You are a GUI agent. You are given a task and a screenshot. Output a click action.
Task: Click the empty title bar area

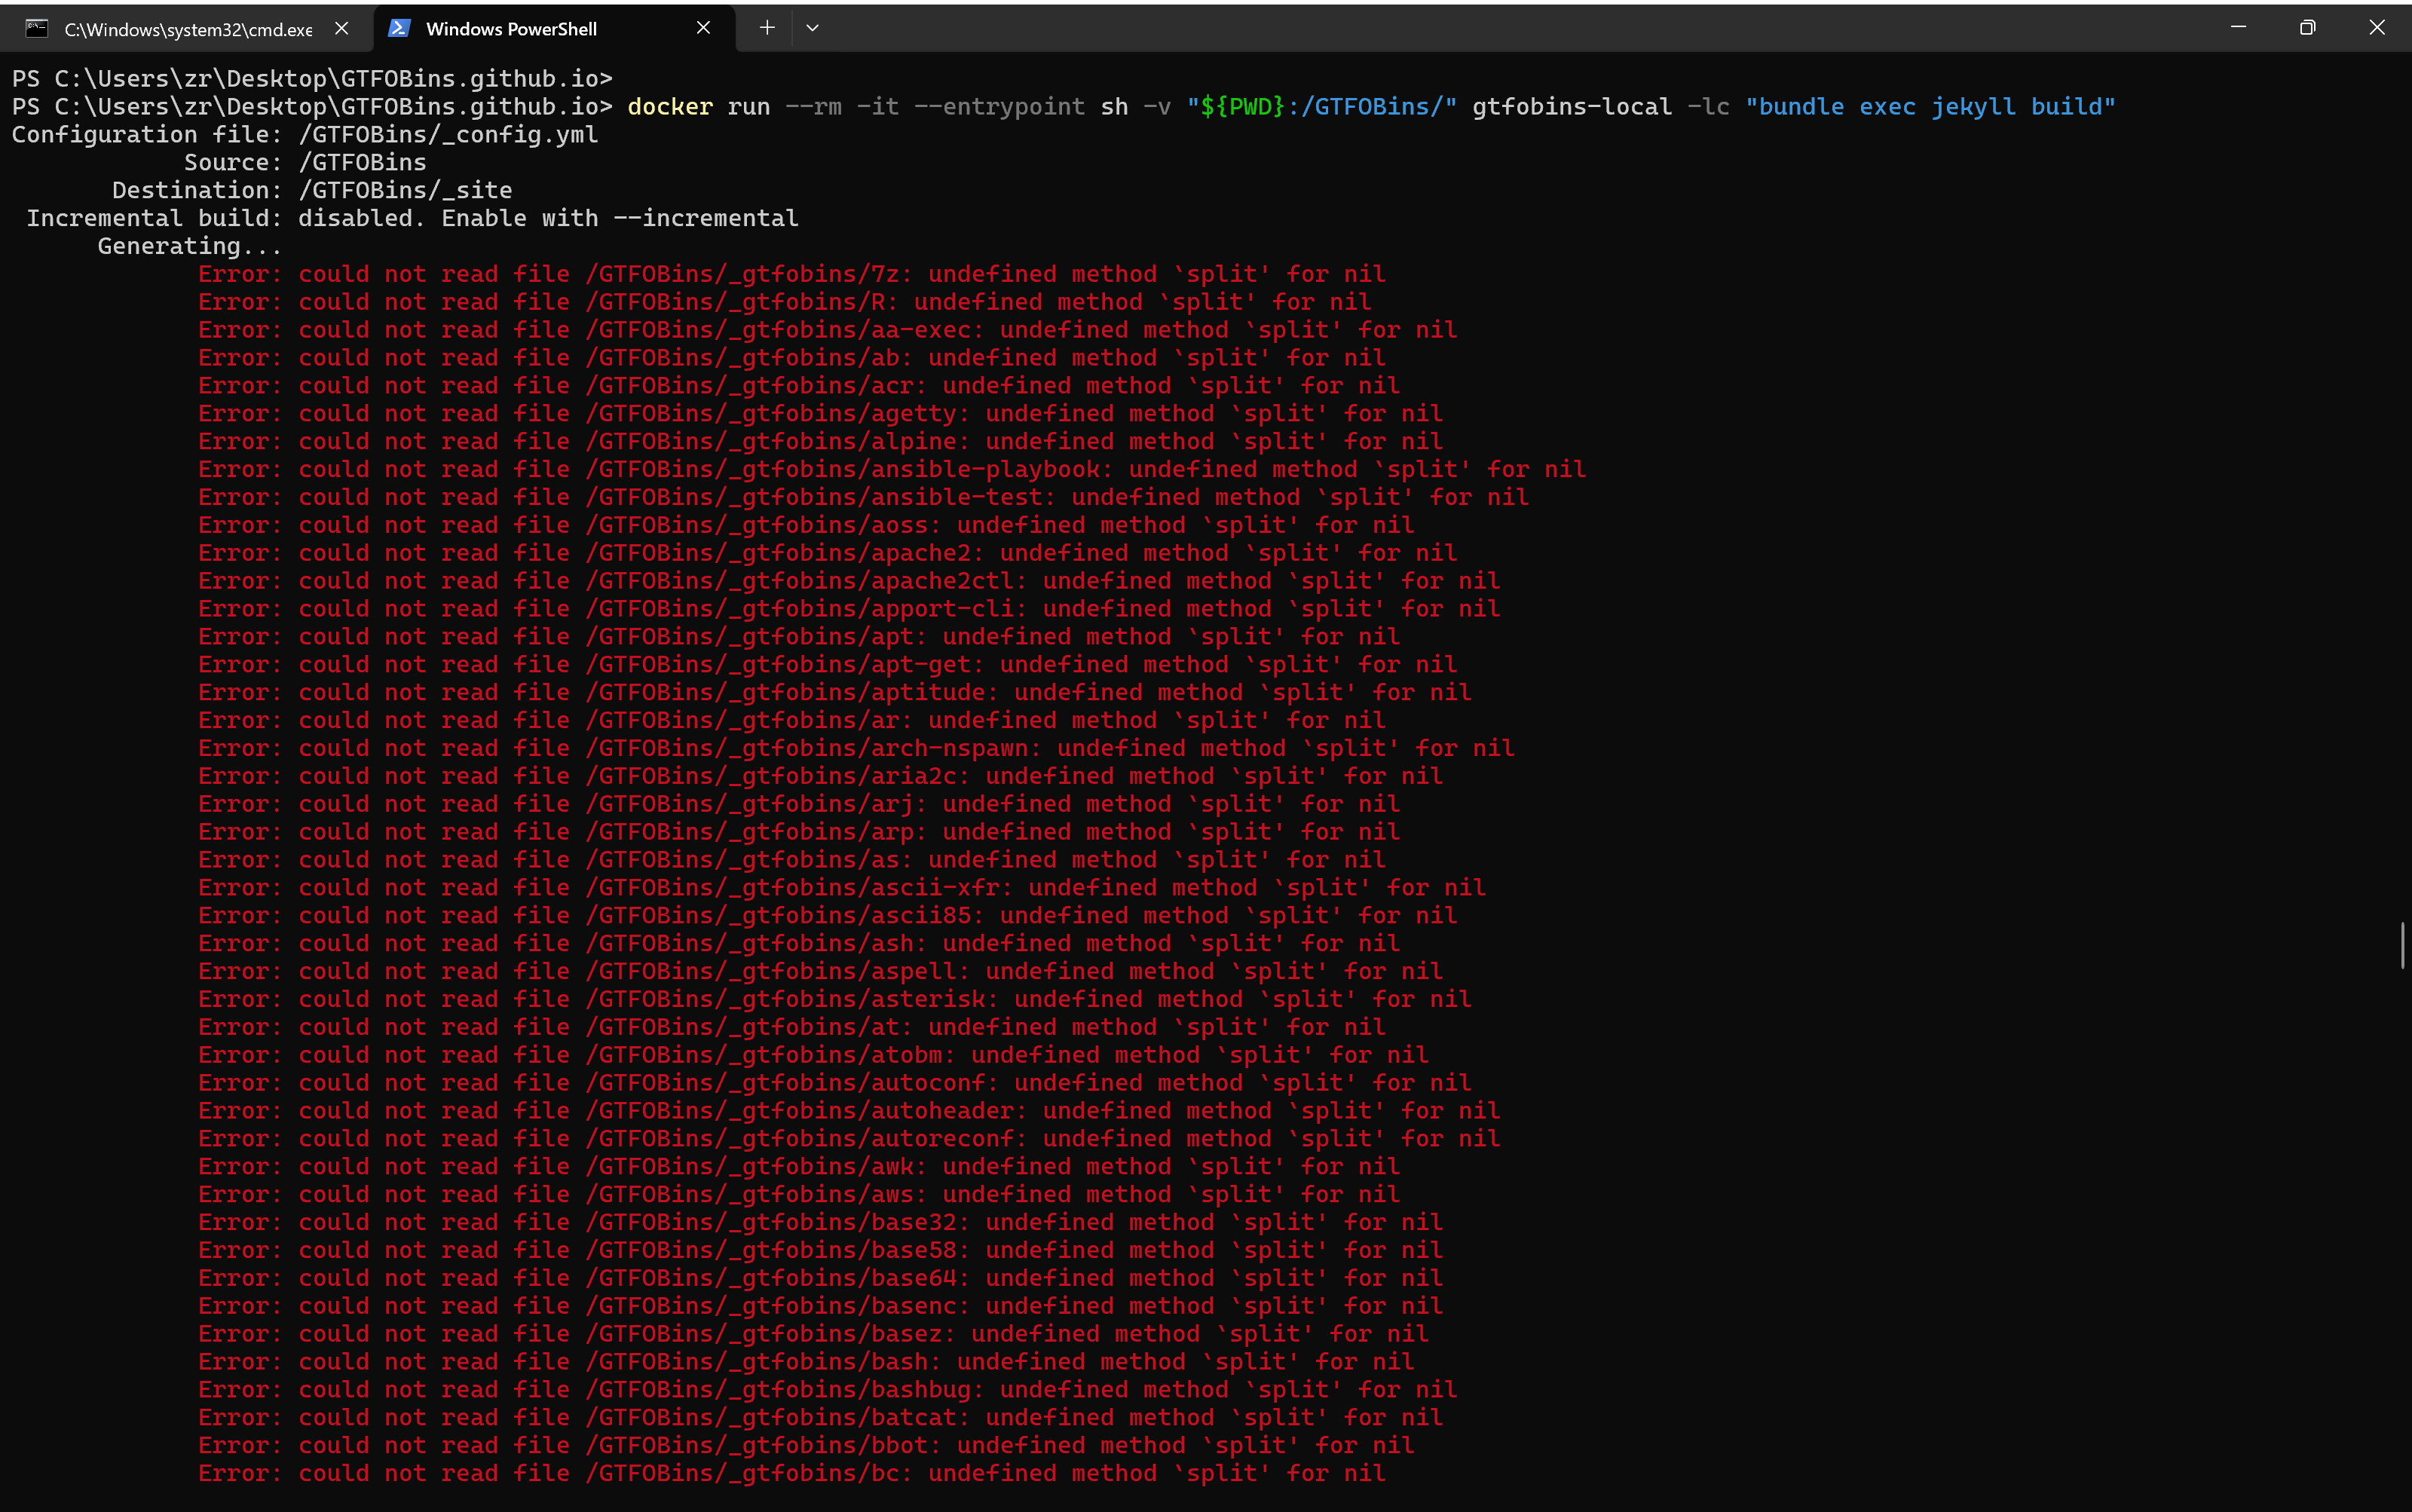1500,27
